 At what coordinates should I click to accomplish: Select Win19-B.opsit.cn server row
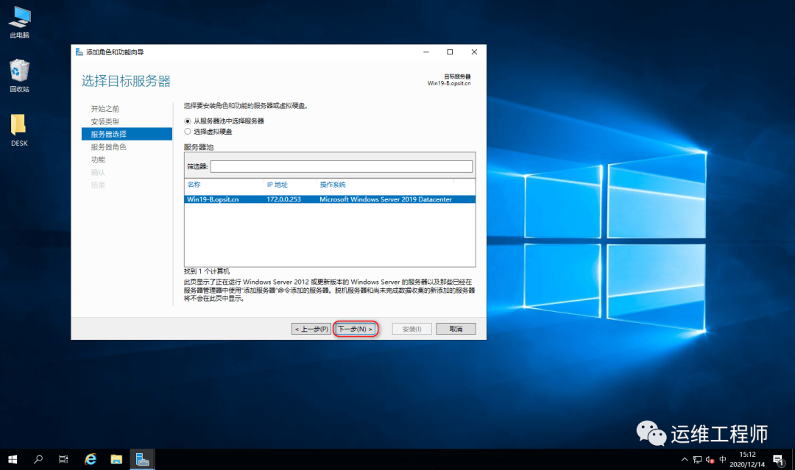coord(330,199)
